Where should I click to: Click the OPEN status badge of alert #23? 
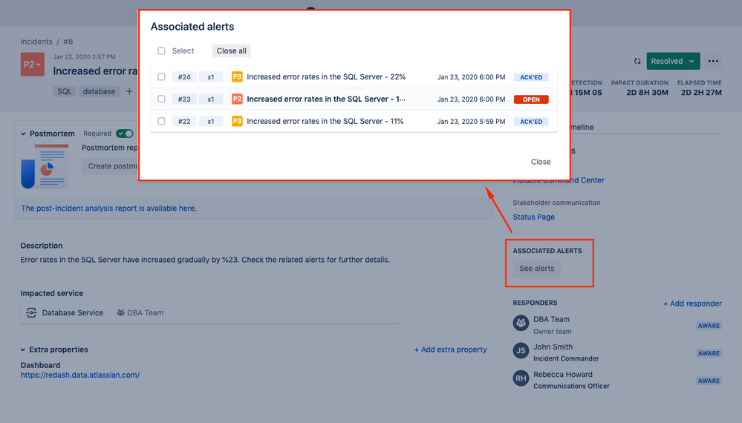pyautogui.click(x=531, y=99)
